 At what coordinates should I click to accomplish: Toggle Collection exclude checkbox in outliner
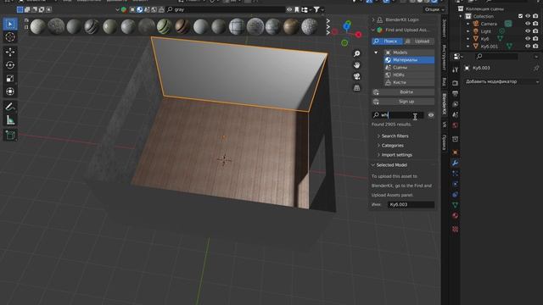(520, 16)
